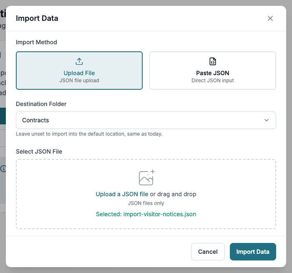Click the 'or drag and drop' text
This screenshot has width=292, height=273.
(173, 194)
